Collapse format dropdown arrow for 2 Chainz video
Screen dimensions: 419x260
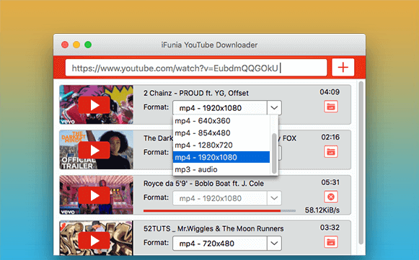point(274,107)
